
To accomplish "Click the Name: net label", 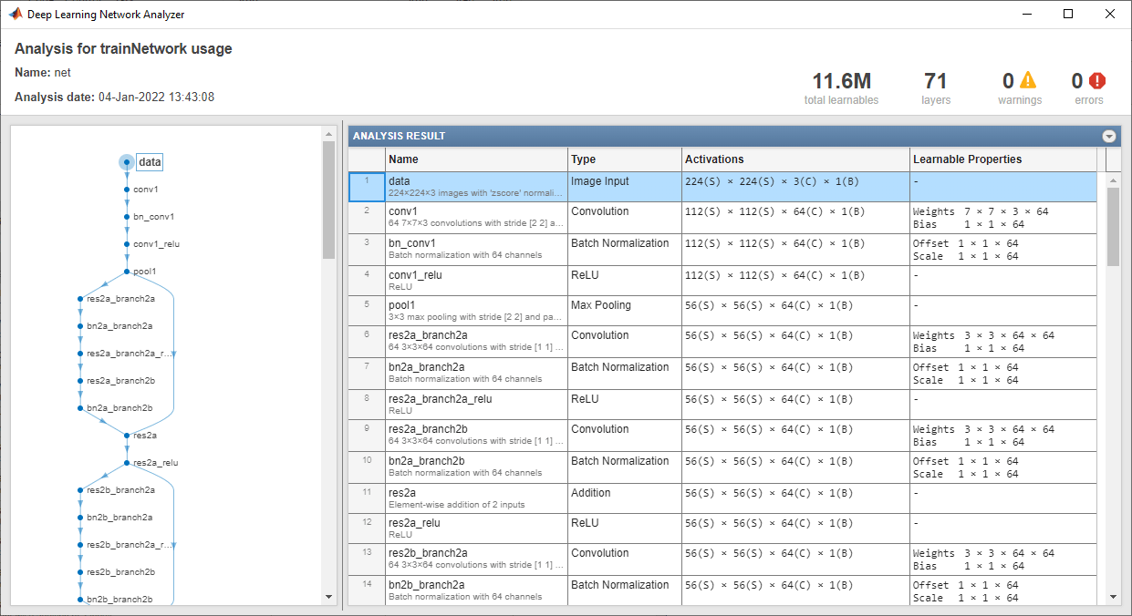I will coord(43,73).
